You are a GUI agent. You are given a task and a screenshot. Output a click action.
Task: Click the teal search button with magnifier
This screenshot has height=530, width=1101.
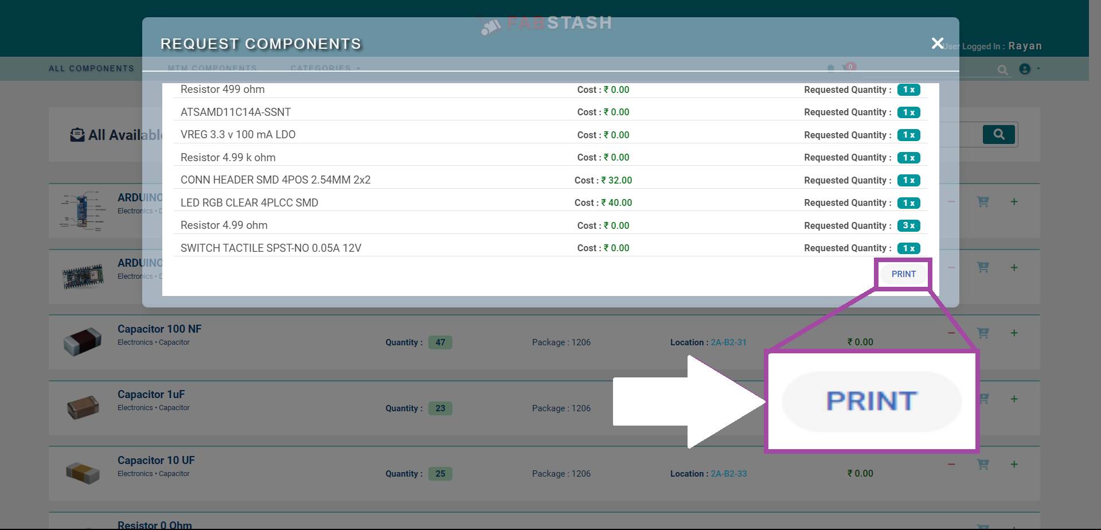click(998, 134)
